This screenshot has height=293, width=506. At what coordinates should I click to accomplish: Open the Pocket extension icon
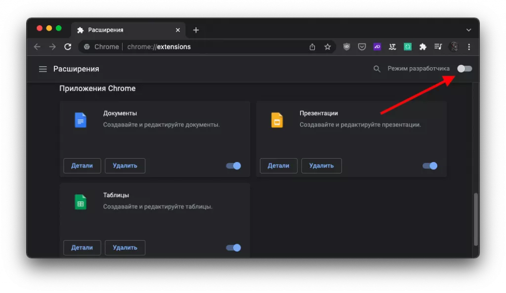362,47
